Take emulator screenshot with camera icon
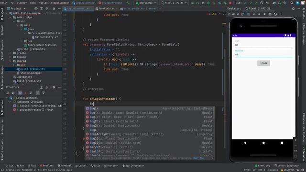 point(270,14)
